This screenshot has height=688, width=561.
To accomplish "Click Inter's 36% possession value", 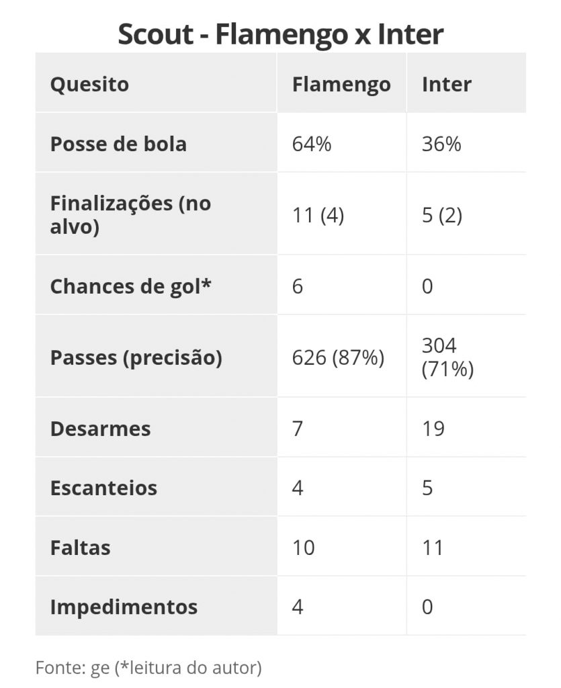I will click(x=441, y=144).
